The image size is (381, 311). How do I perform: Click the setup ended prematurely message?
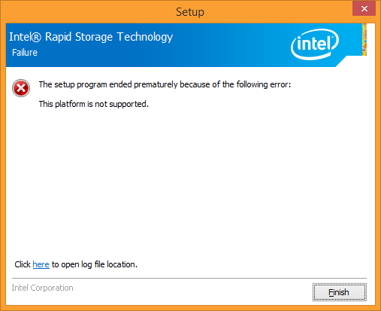coord(165,84)
